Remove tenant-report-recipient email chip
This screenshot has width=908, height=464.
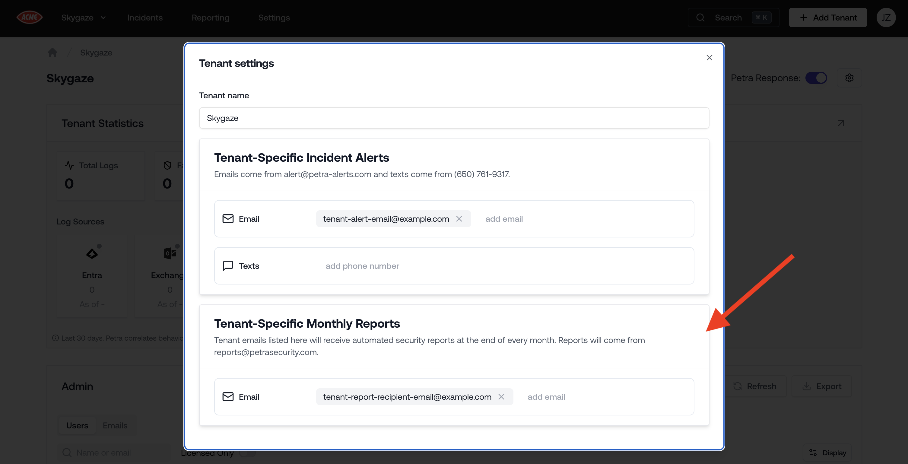pyautogui.click(x=501, y=397)
